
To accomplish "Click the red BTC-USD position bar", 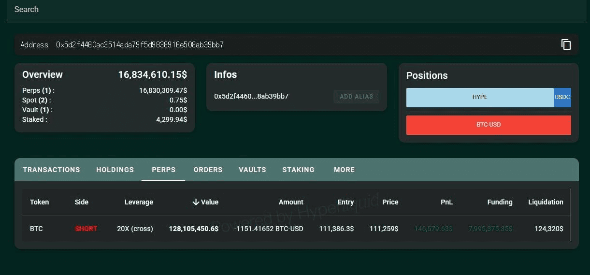I will tap(489, 125).
